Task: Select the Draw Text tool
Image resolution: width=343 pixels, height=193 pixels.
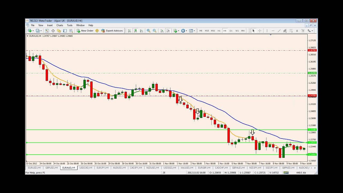Action: 297,31
